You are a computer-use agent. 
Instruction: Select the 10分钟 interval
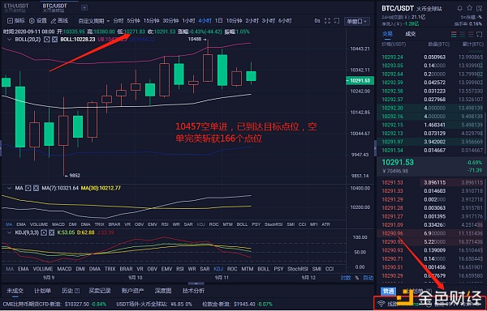click(235, 21)
